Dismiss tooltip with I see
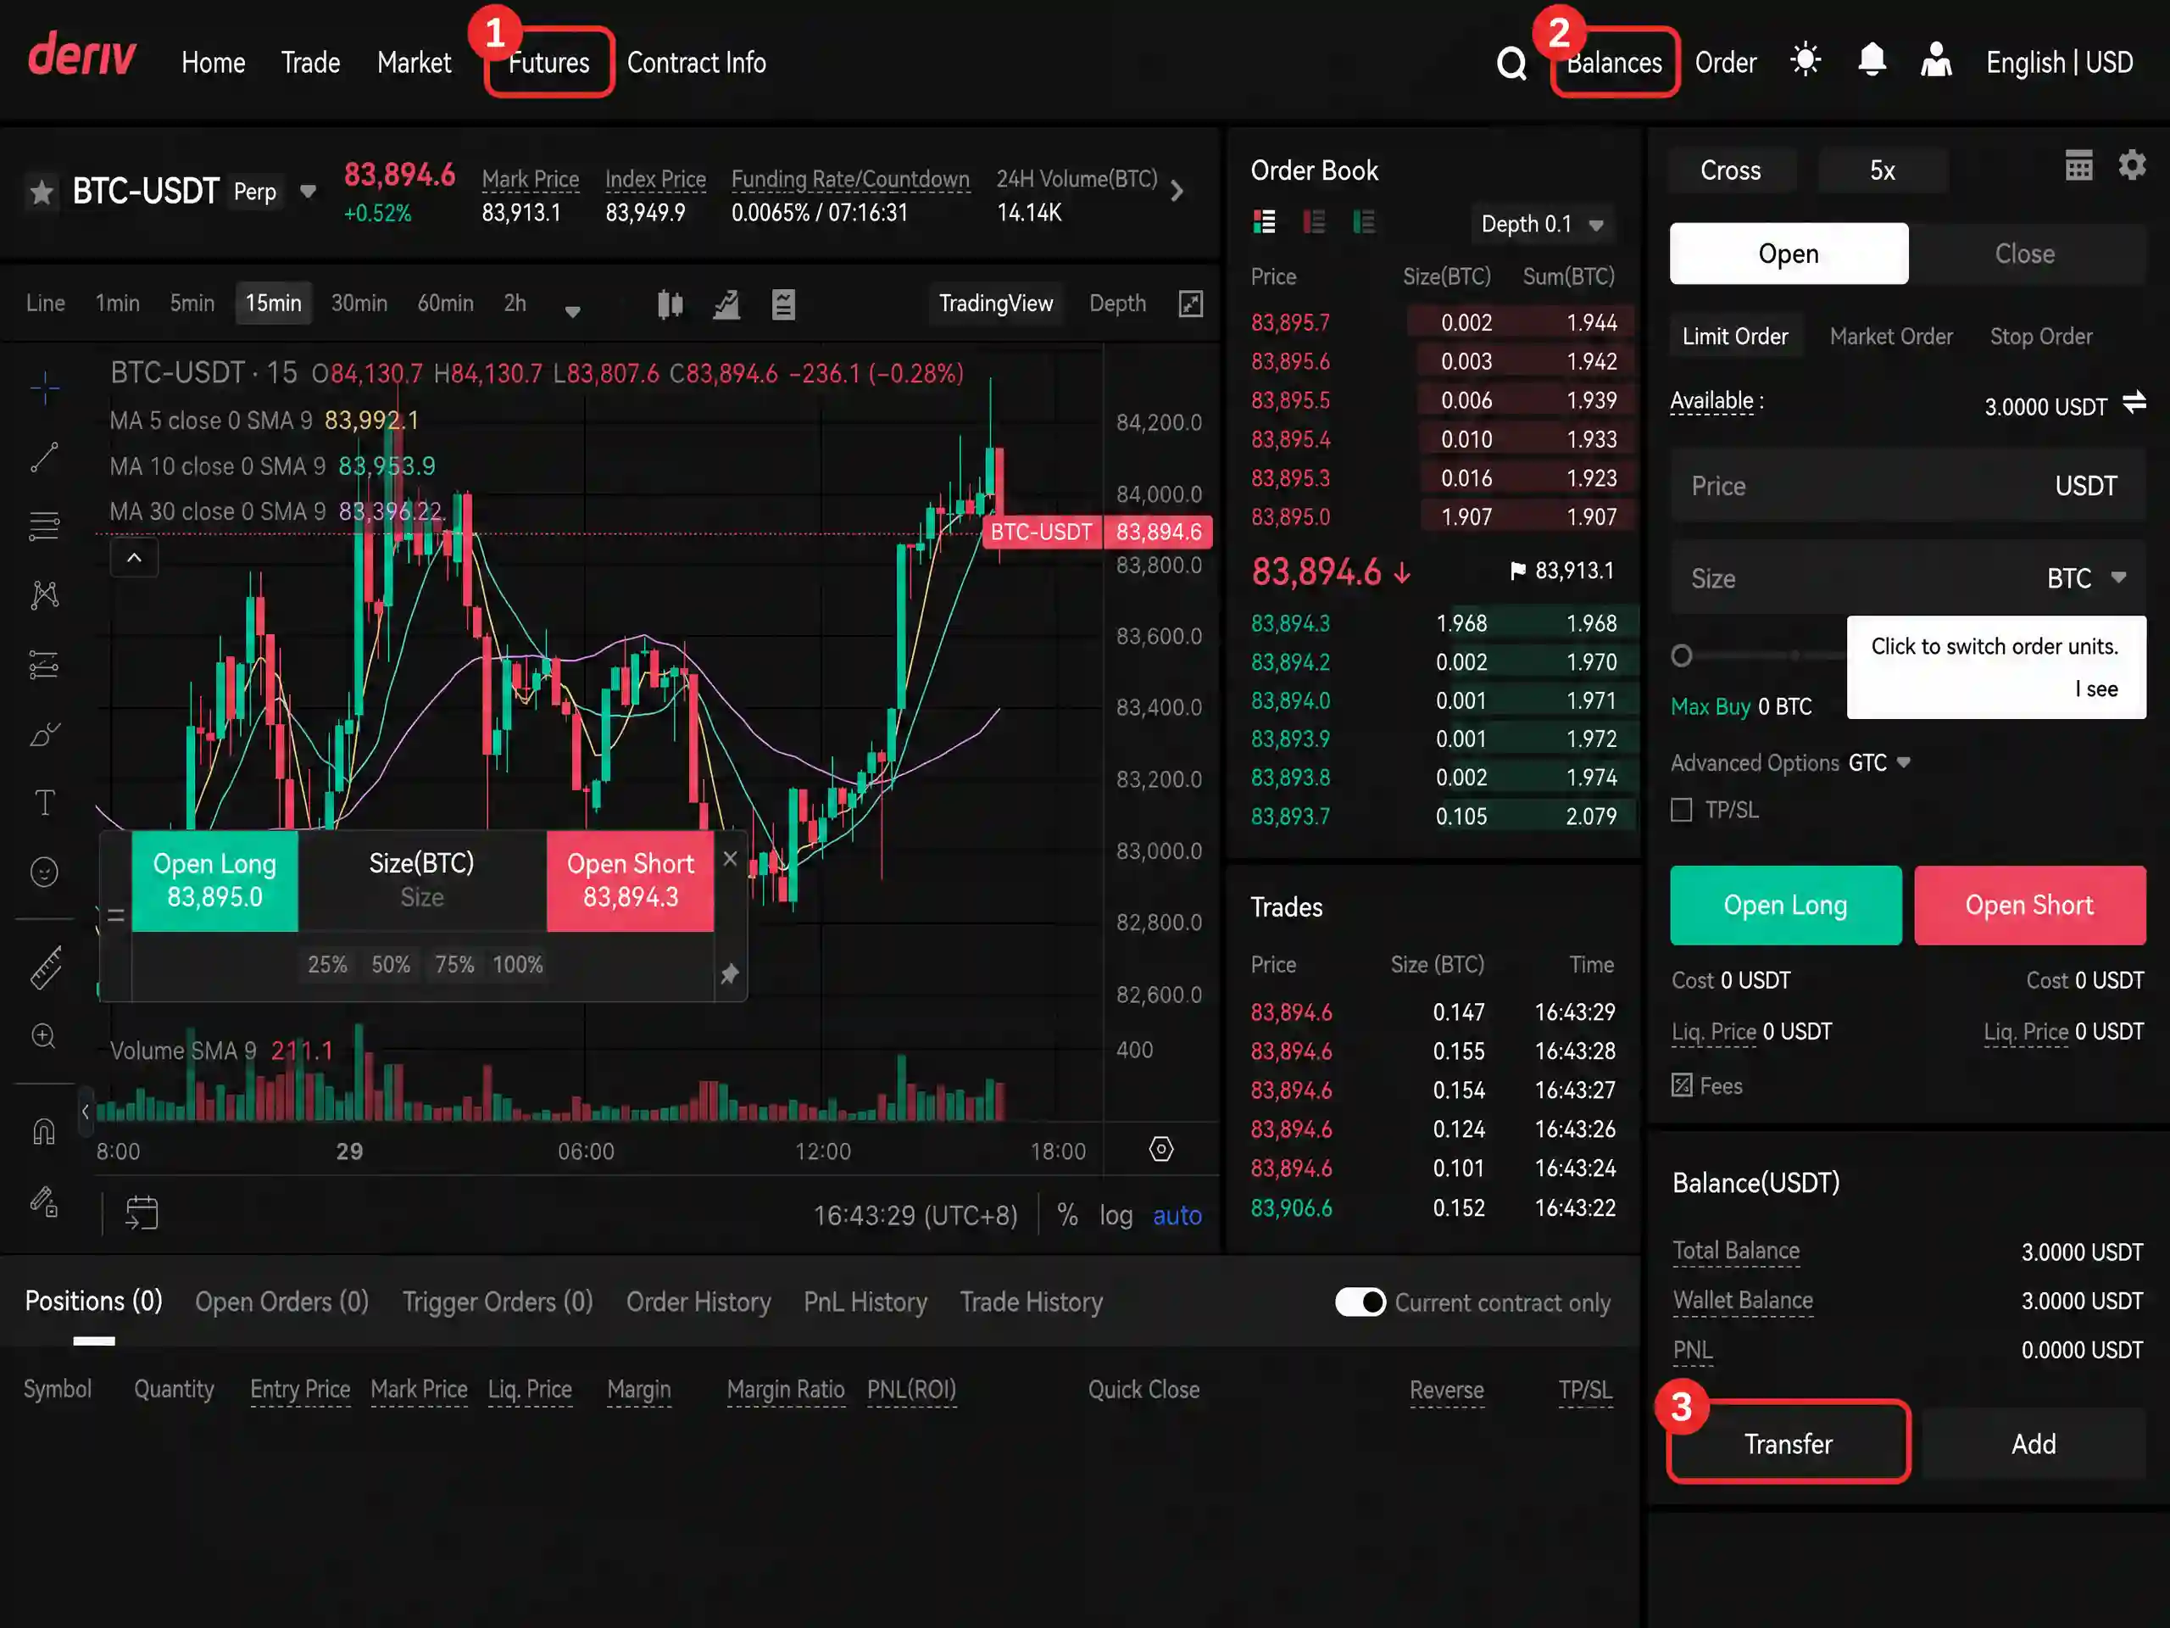The width and height of the screenshot is (2170, 1628). tap(2096, 689)
